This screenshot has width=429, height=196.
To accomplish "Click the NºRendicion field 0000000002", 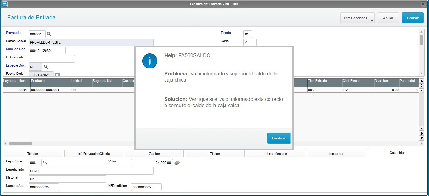I will 146,187.
